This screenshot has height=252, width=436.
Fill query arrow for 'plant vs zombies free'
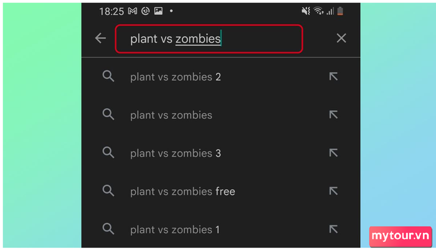point(333,191)
